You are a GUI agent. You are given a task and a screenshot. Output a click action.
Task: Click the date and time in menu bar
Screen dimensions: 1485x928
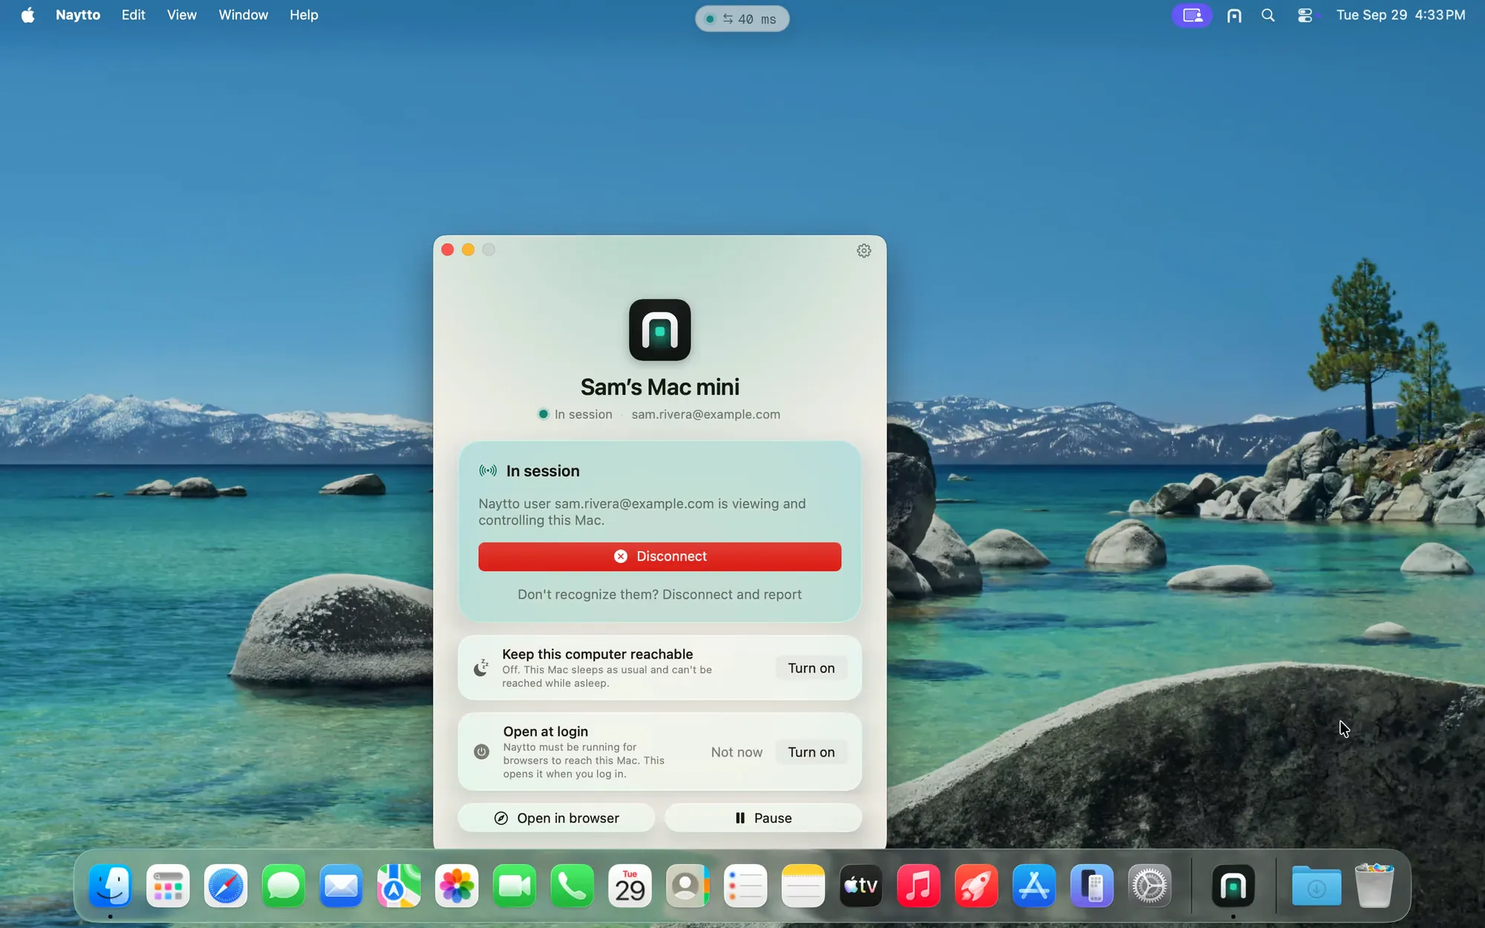pos(1400,16)
